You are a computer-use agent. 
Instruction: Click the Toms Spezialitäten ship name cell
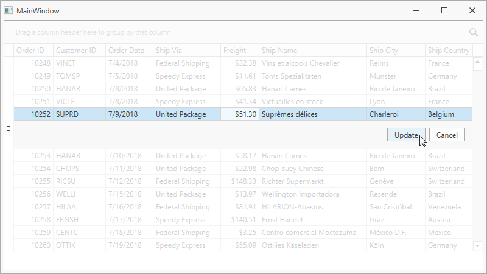(x=313, y=76)
